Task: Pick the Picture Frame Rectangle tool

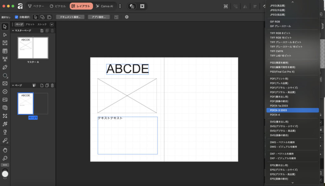Action: pos(5,84)
